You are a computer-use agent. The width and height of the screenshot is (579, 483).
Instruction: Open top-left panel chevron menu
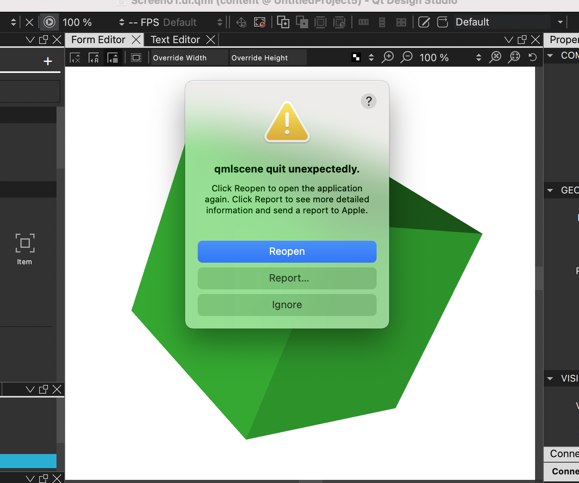point(30,40)
